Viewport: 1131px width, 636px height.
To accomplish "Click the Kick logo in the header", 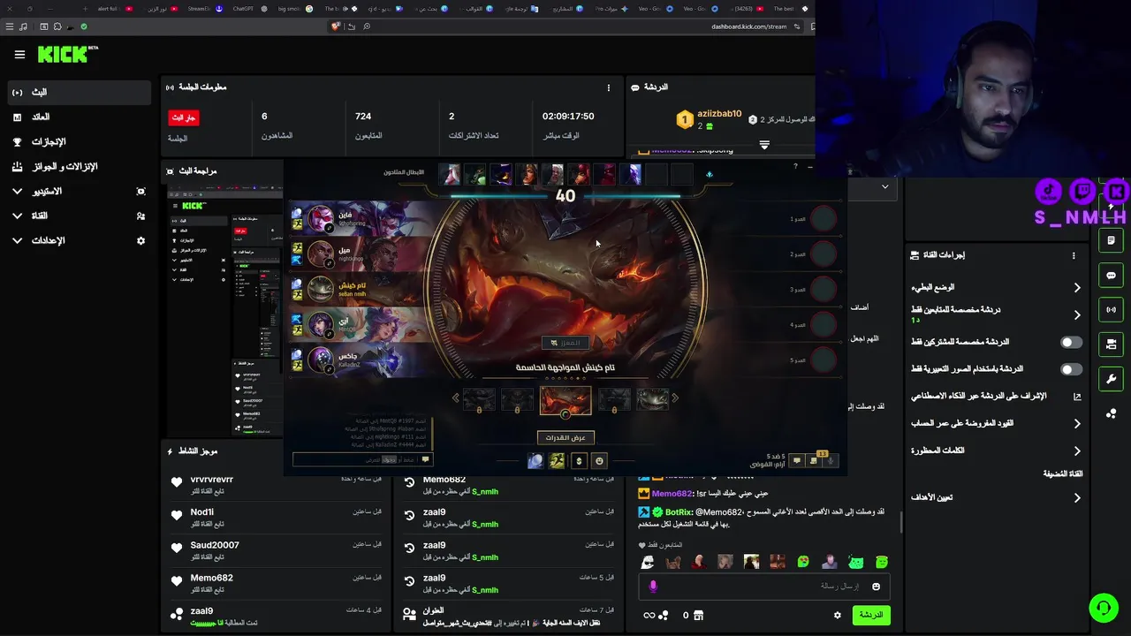I will 67,55.
